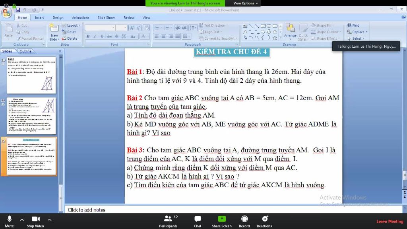Open Zoom Reactions
The image size is (407, 229).
(x=264, y=221)
